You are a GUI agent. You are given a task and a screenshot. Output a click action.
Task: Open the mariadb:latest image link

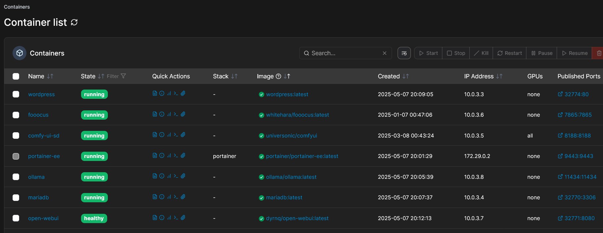284,198
